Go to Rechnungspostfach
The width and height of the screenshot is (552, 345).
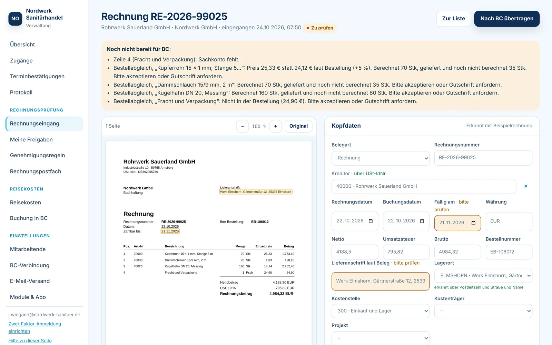click(44, 171)
